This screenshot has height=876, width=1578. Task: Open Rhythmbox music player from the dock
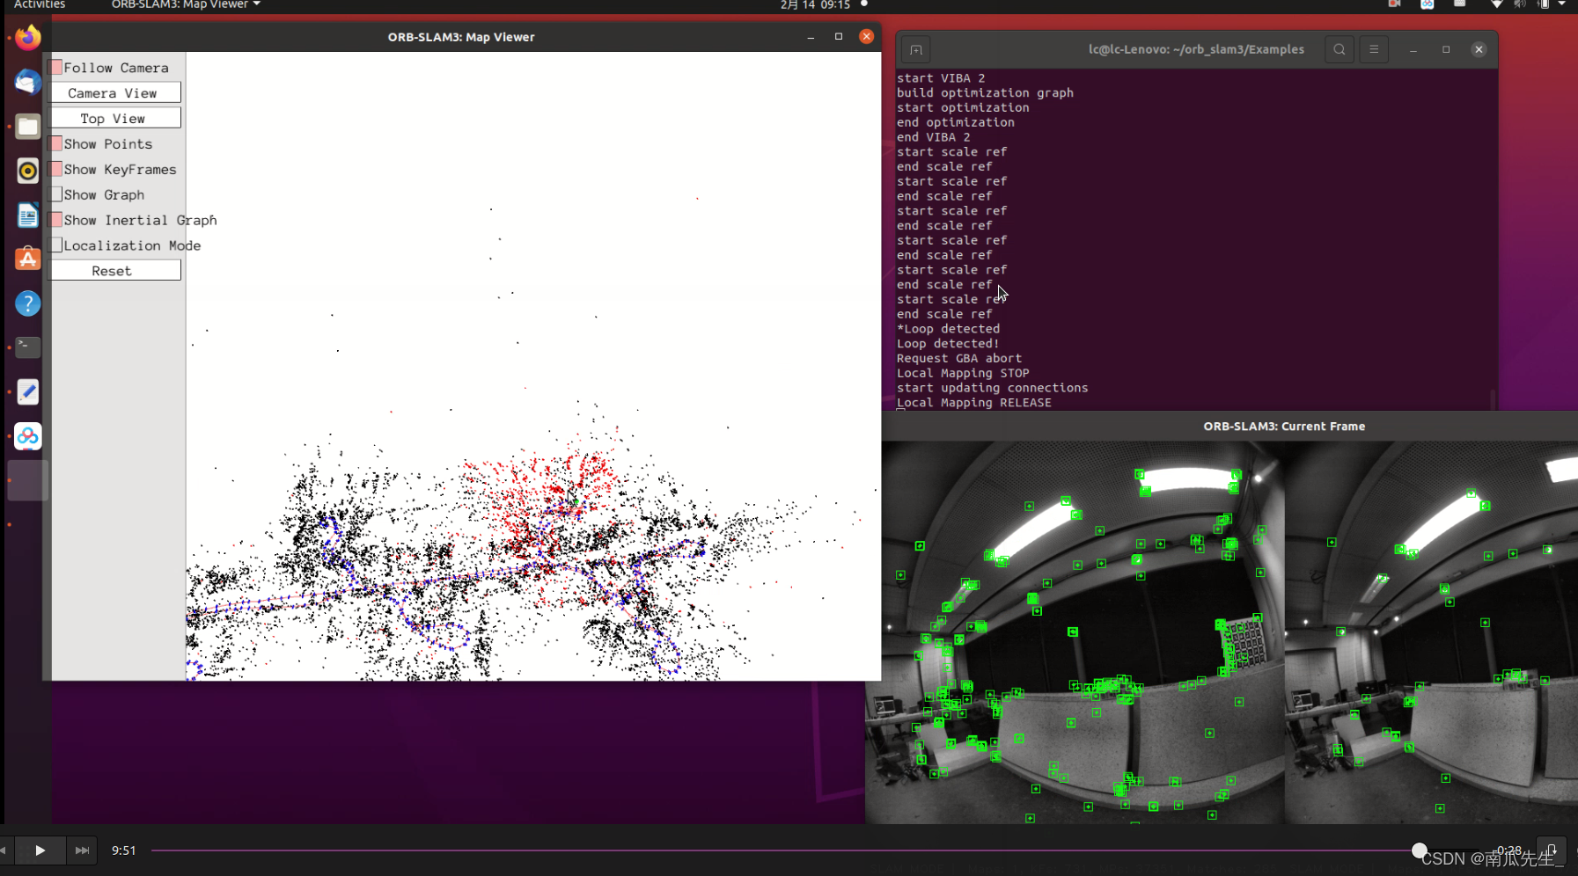pos(28,171)
